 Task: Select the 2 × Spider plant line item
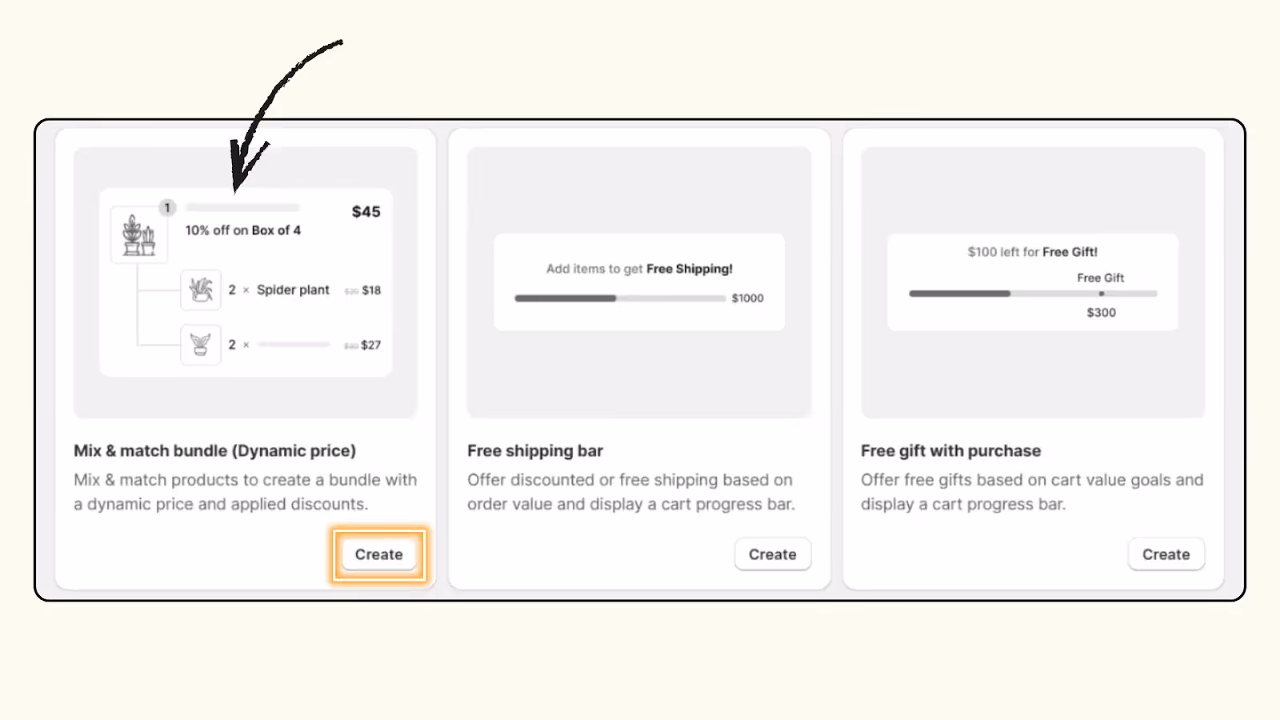pos(280,290)
